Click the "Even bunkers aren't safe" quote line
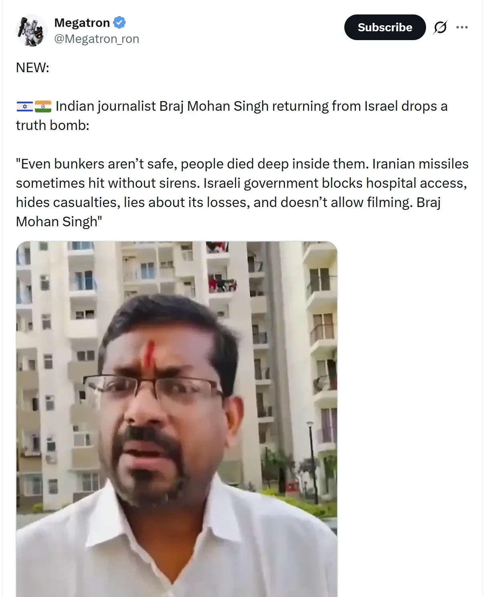Viewport: 489px width, 597px height. (242, 164)
